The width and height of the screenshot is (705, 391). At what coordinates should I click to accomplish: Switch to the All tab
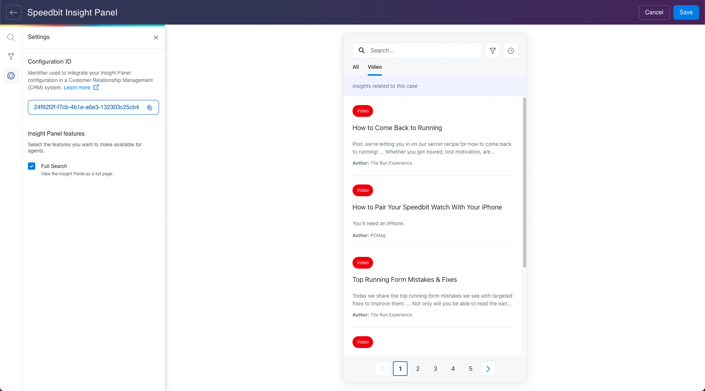(x=355, y=67)
